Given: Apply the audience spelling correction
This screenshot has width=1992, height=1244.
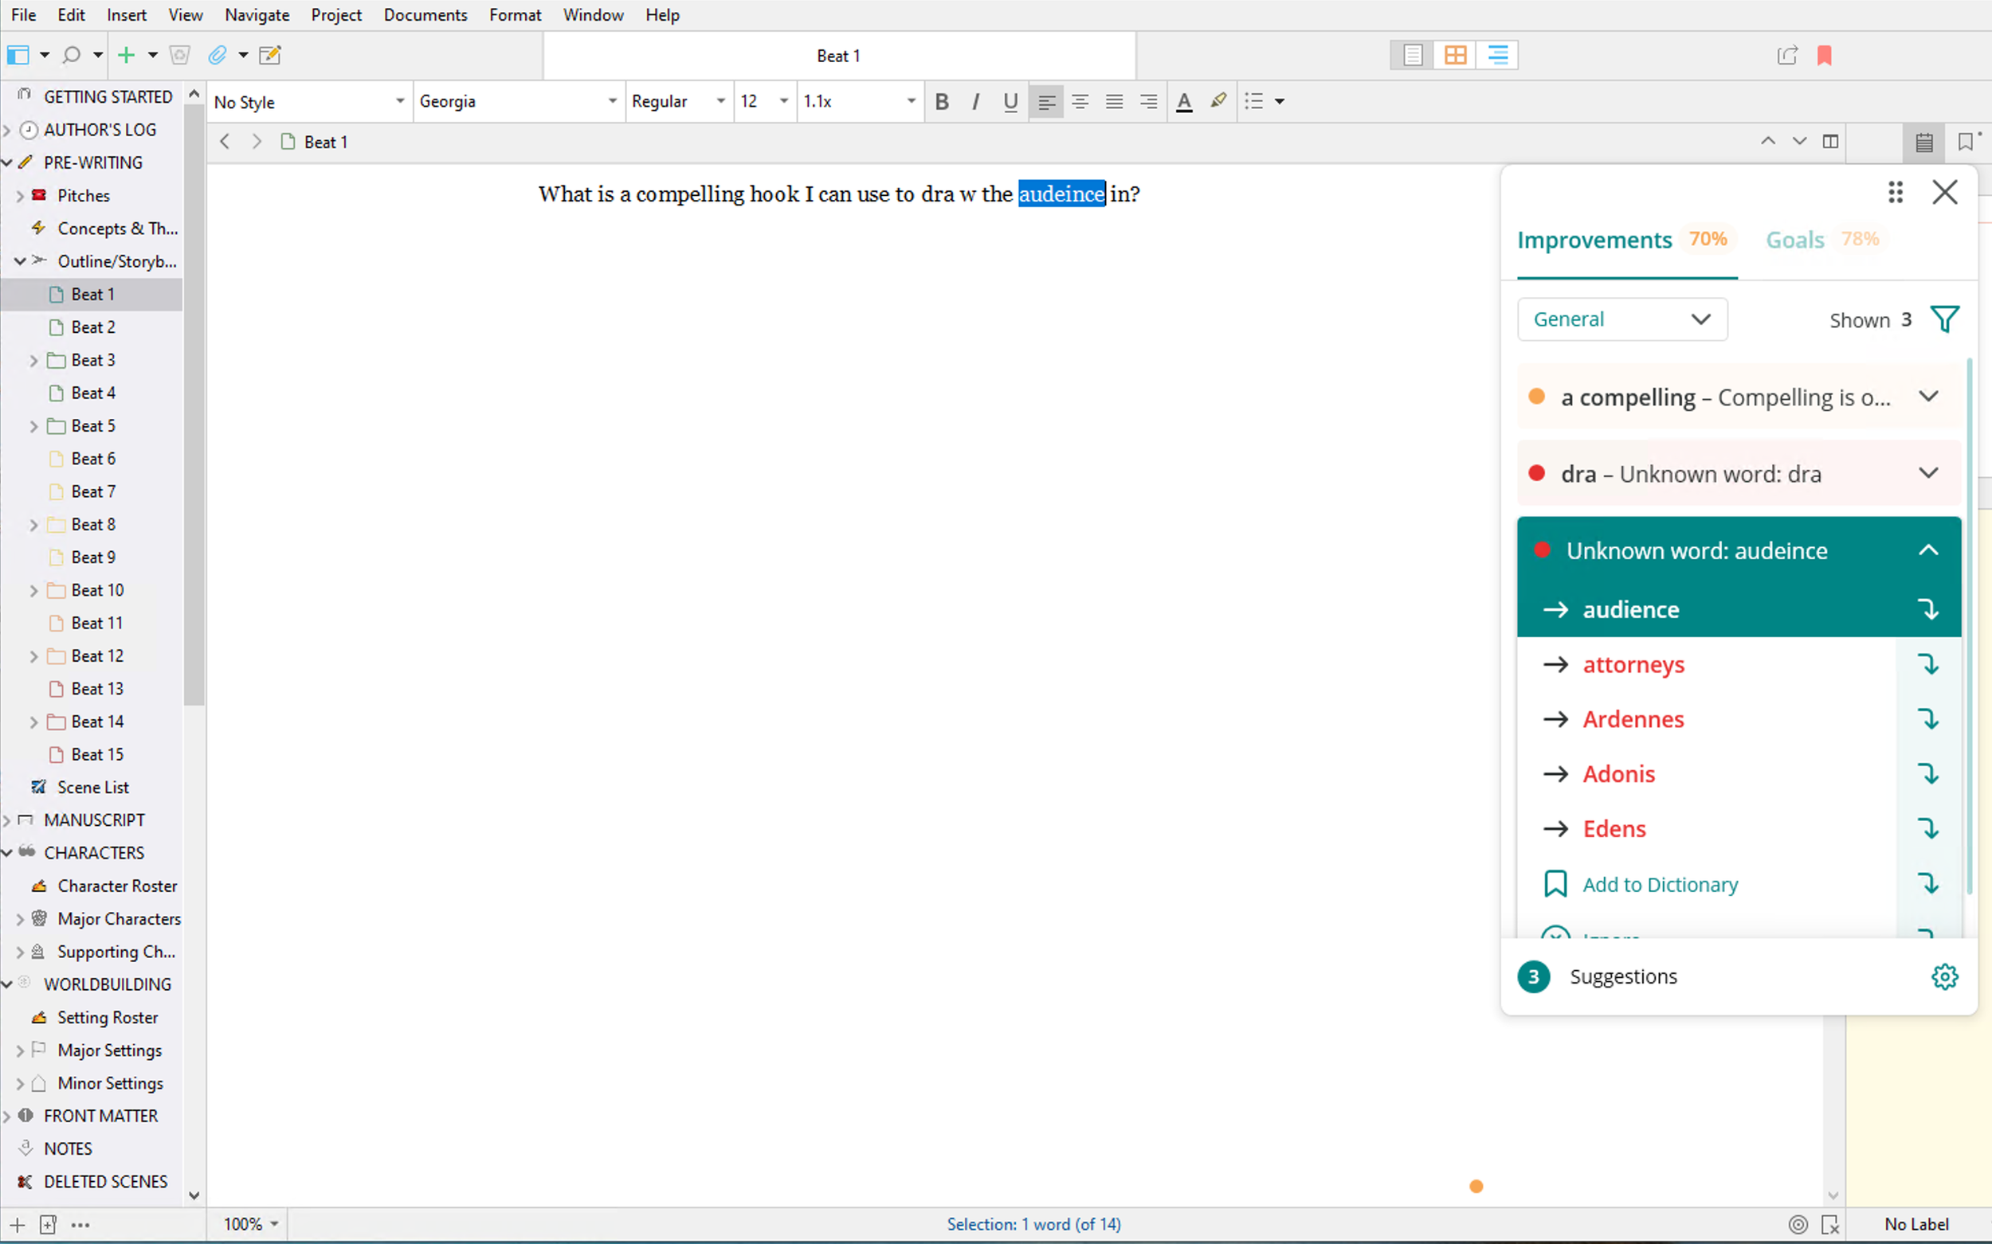Looking at the screenshot, I should [x=1633, y=608].
